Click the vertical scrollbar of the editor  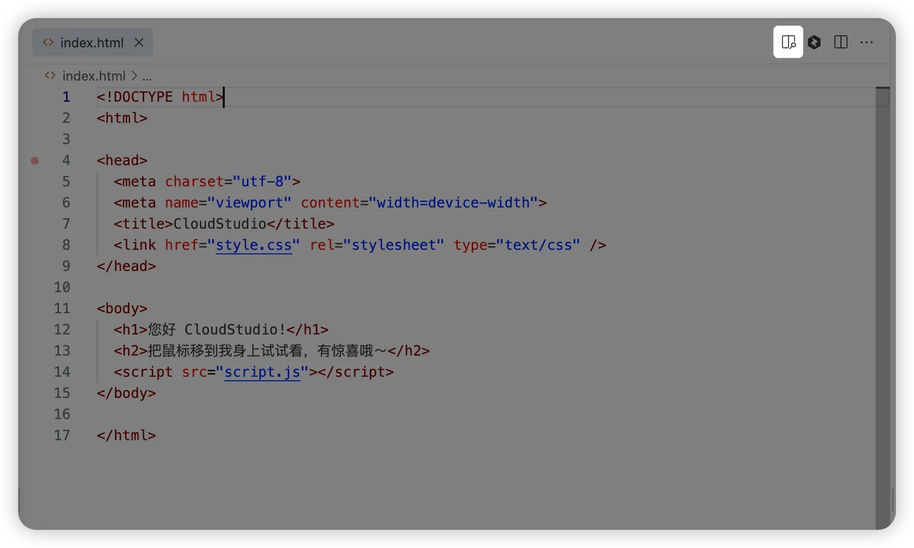(x=882, y=302)
